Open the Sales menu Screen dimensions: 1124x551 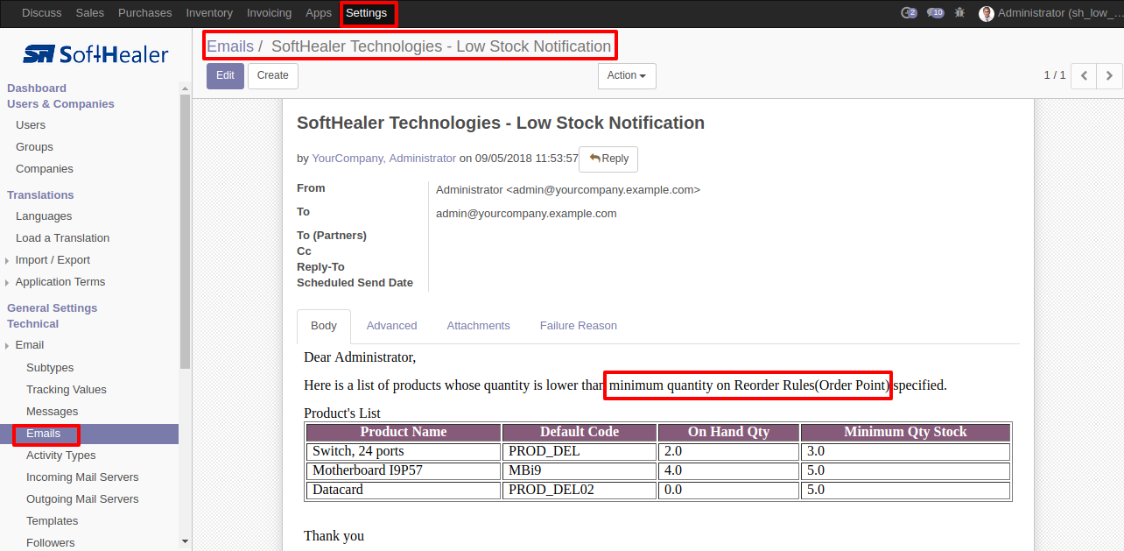(x=90, y=13)
